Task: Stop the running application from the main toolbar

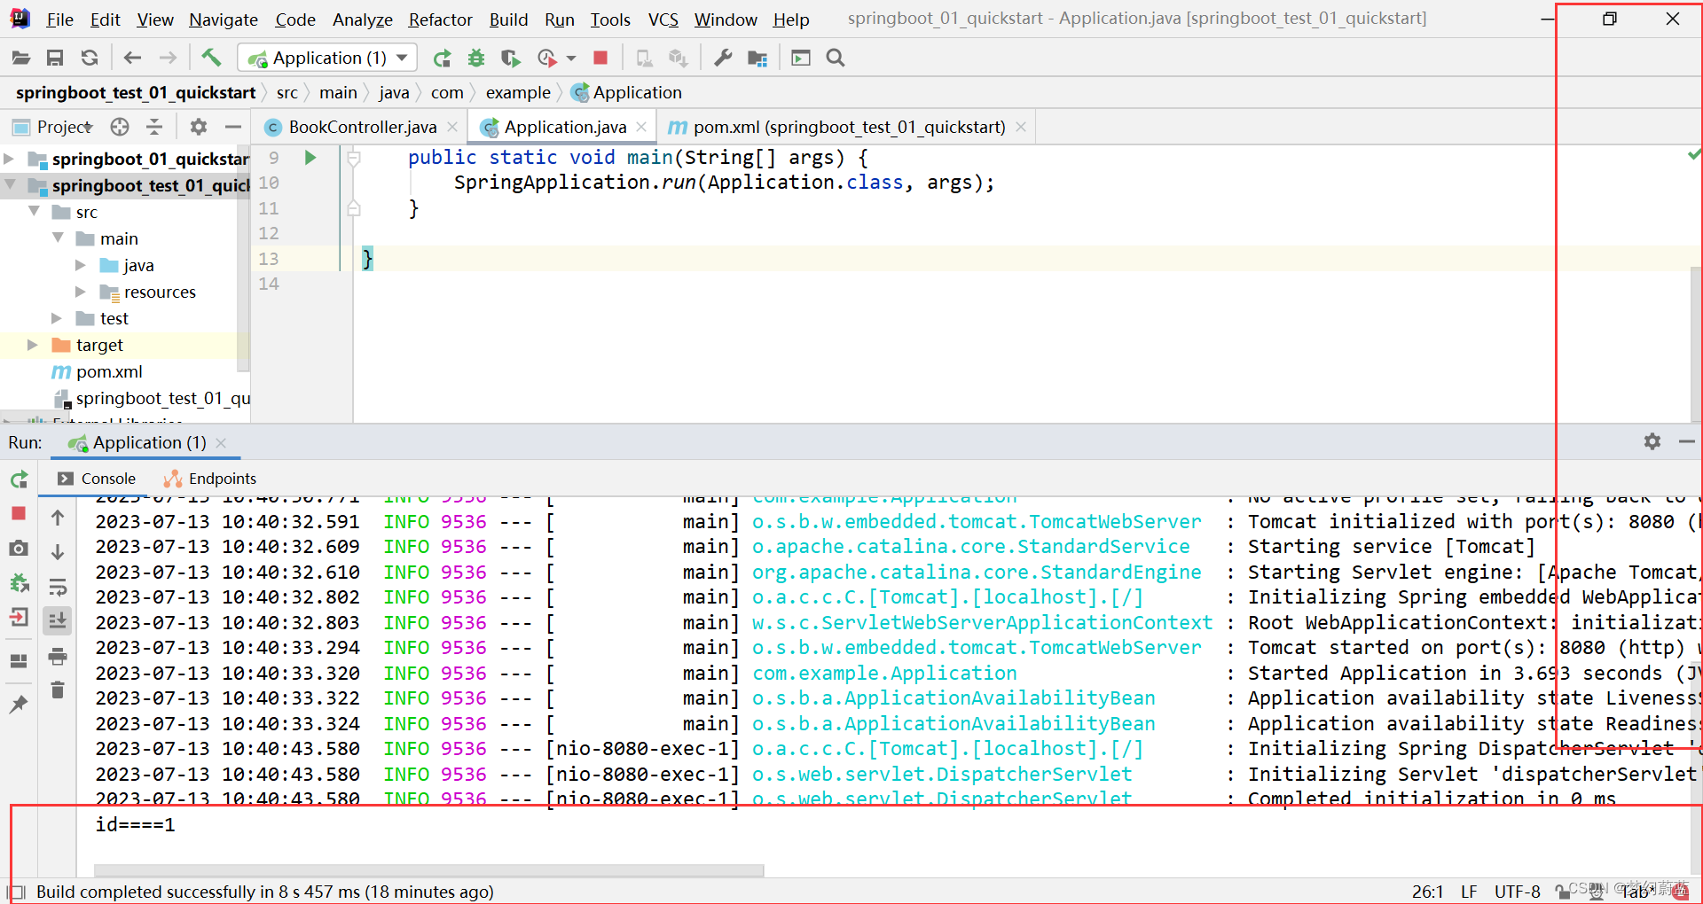Action: tap(600, 58)
